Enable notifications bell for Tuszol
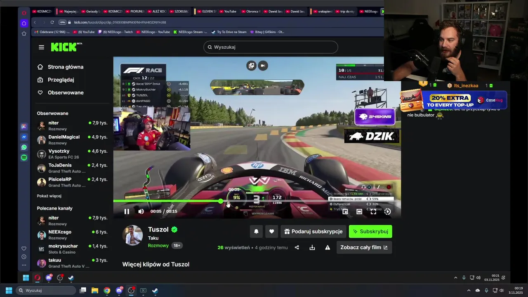Image resolution: width=528 pixels, height=297 pixels. [x=256, y=231]
